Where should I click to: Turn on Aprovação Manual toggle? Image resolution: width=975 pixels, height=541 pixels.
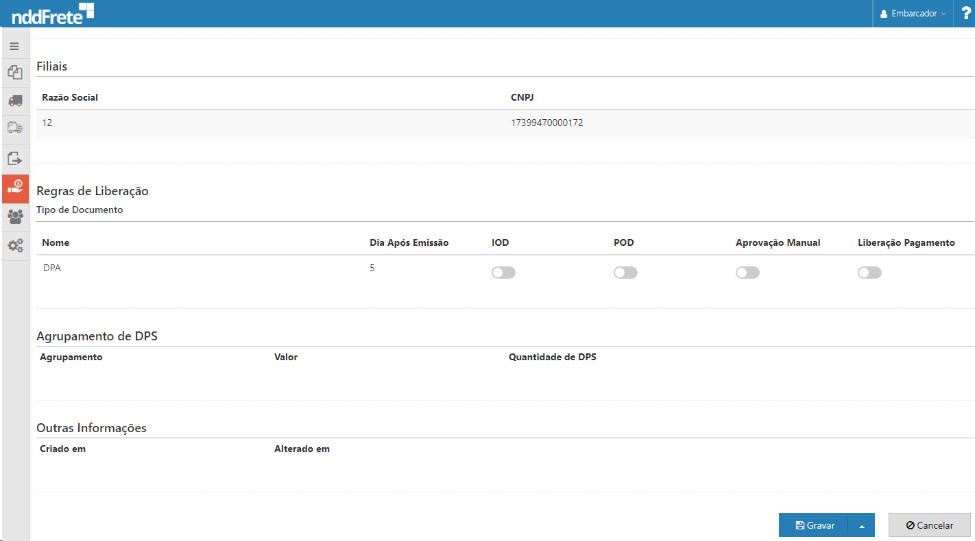(x=747, y=273)
